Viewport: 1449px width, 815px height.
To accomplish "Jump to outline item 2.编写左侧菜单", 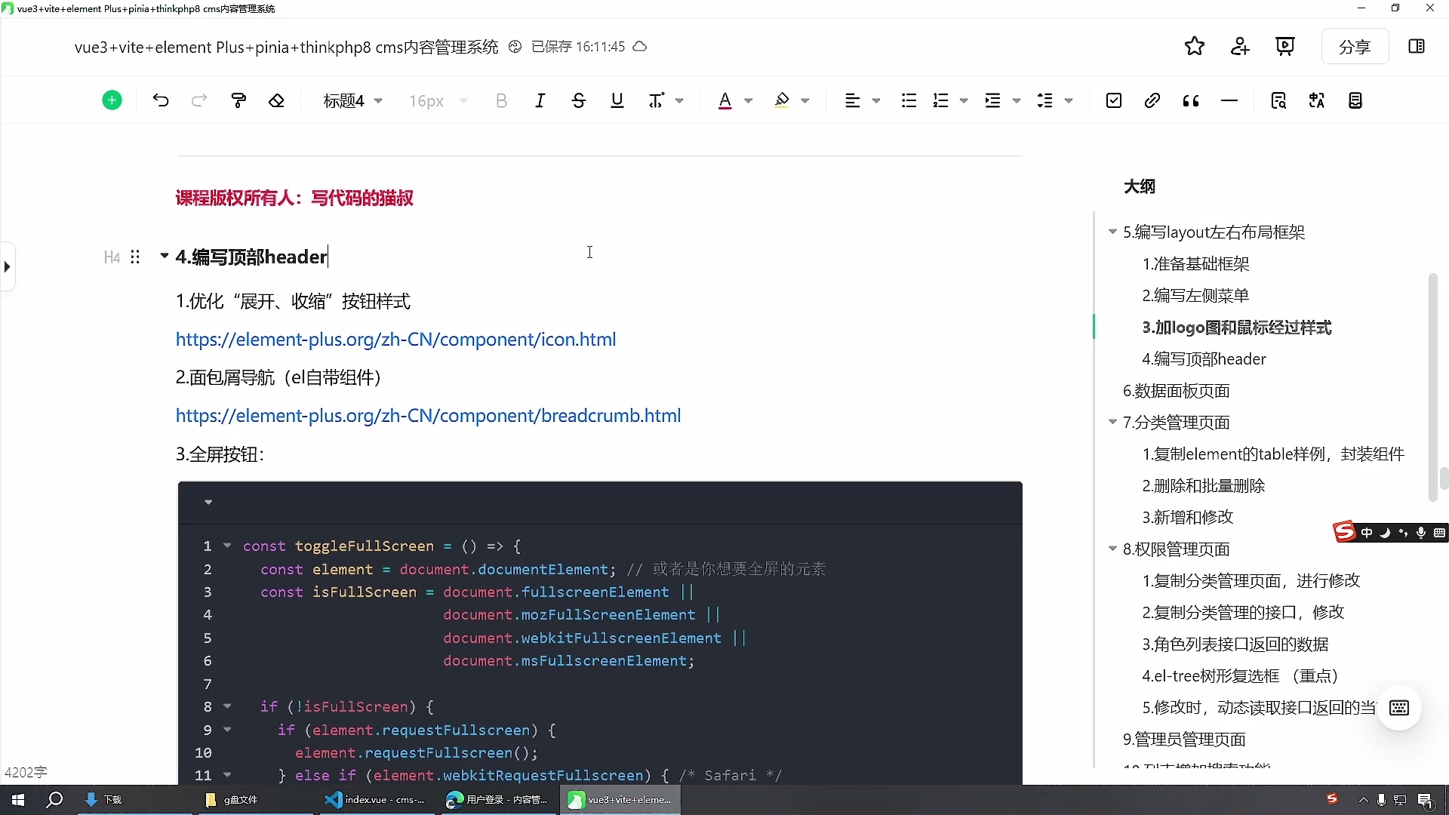I will pos(1195,296).
